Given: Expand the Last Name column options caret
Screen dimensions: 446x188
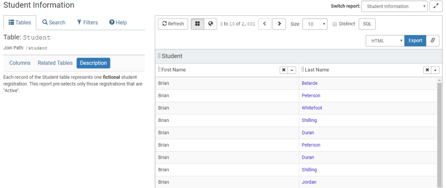Looking at the screenshot, I should click(435, 70).
